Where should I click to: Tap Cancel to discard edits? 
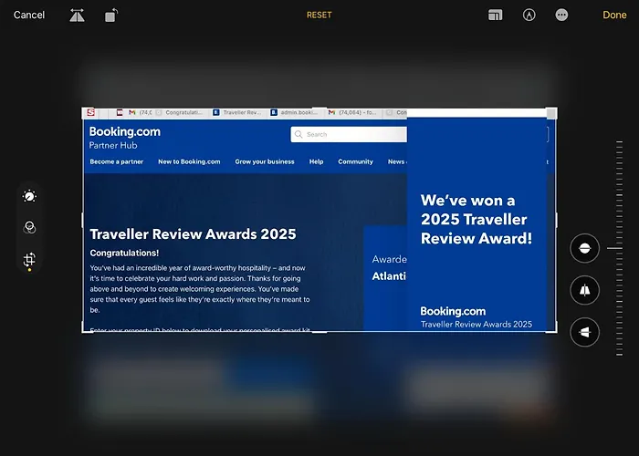pos(29,16)
